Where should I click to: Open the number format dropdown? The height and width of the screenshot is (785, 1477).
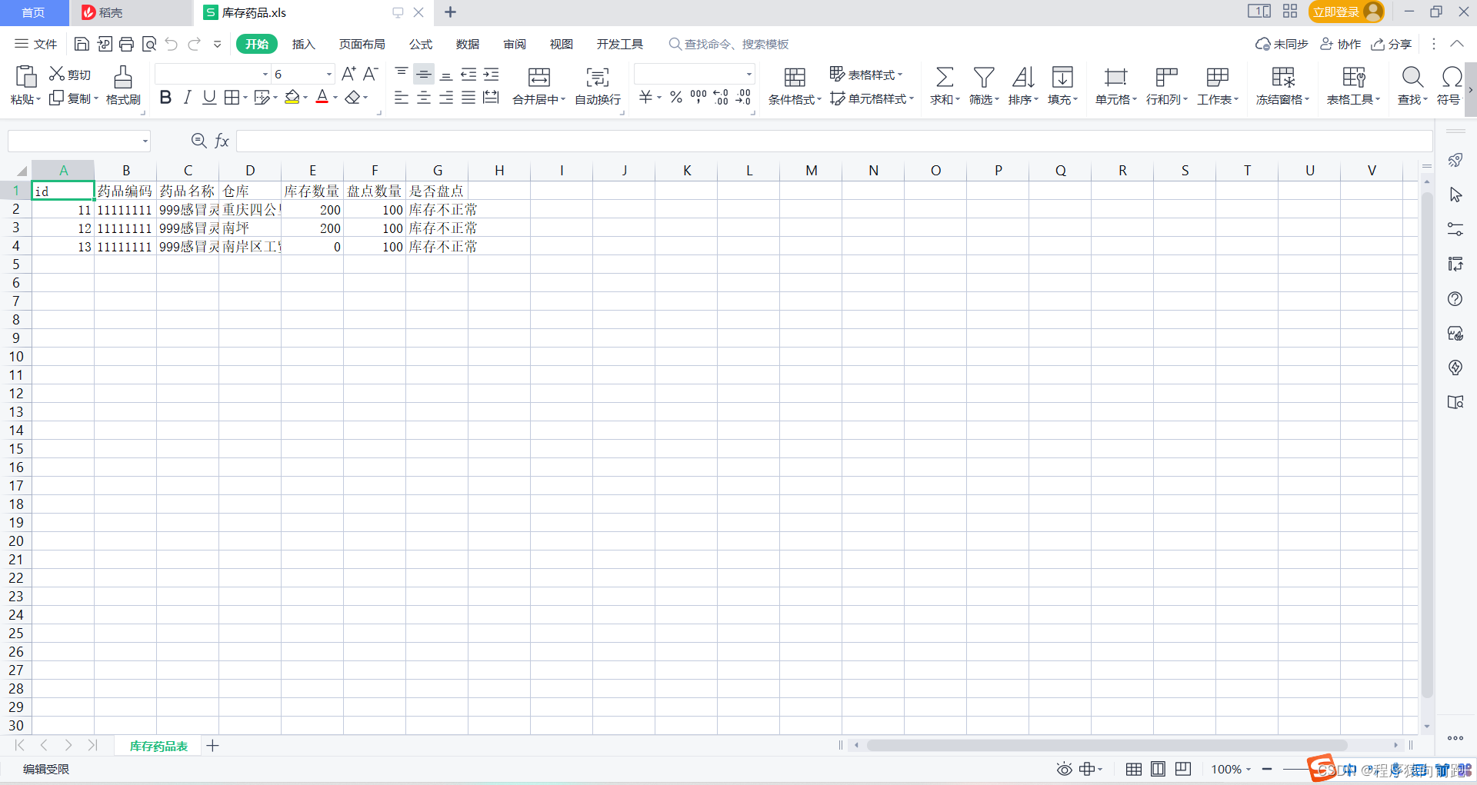pyautogui.click(x=749, y=74)
